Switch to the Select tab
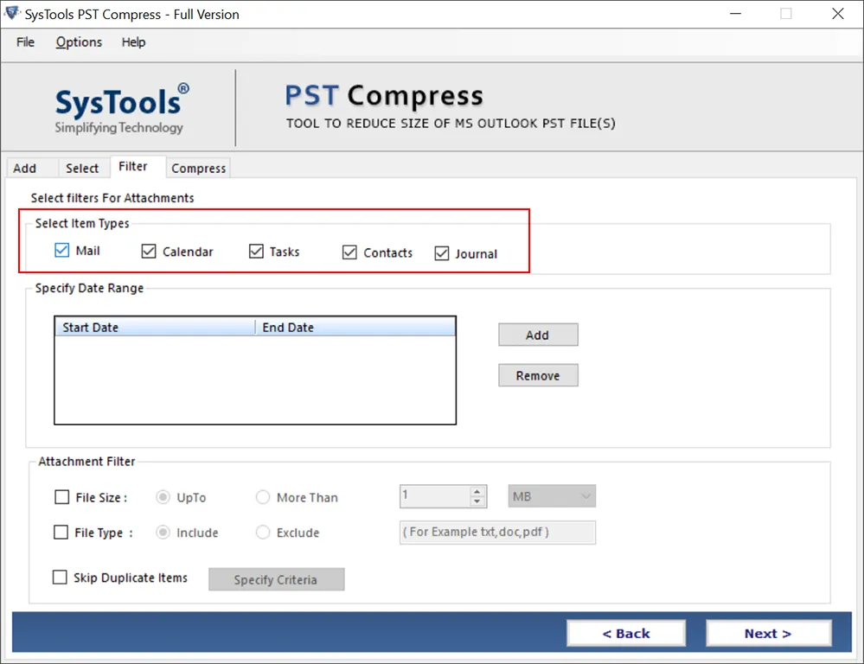 coord(82,168)
